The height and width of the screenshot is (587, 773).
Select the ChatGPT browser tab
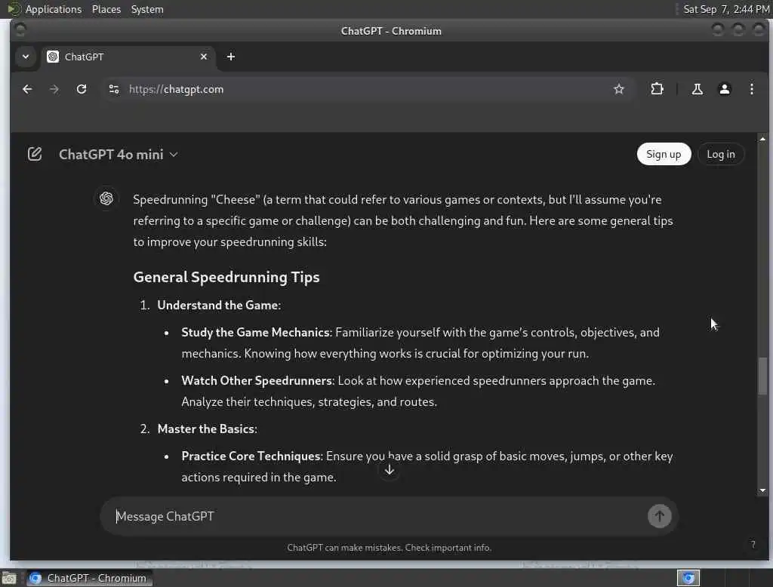[127, 57]
